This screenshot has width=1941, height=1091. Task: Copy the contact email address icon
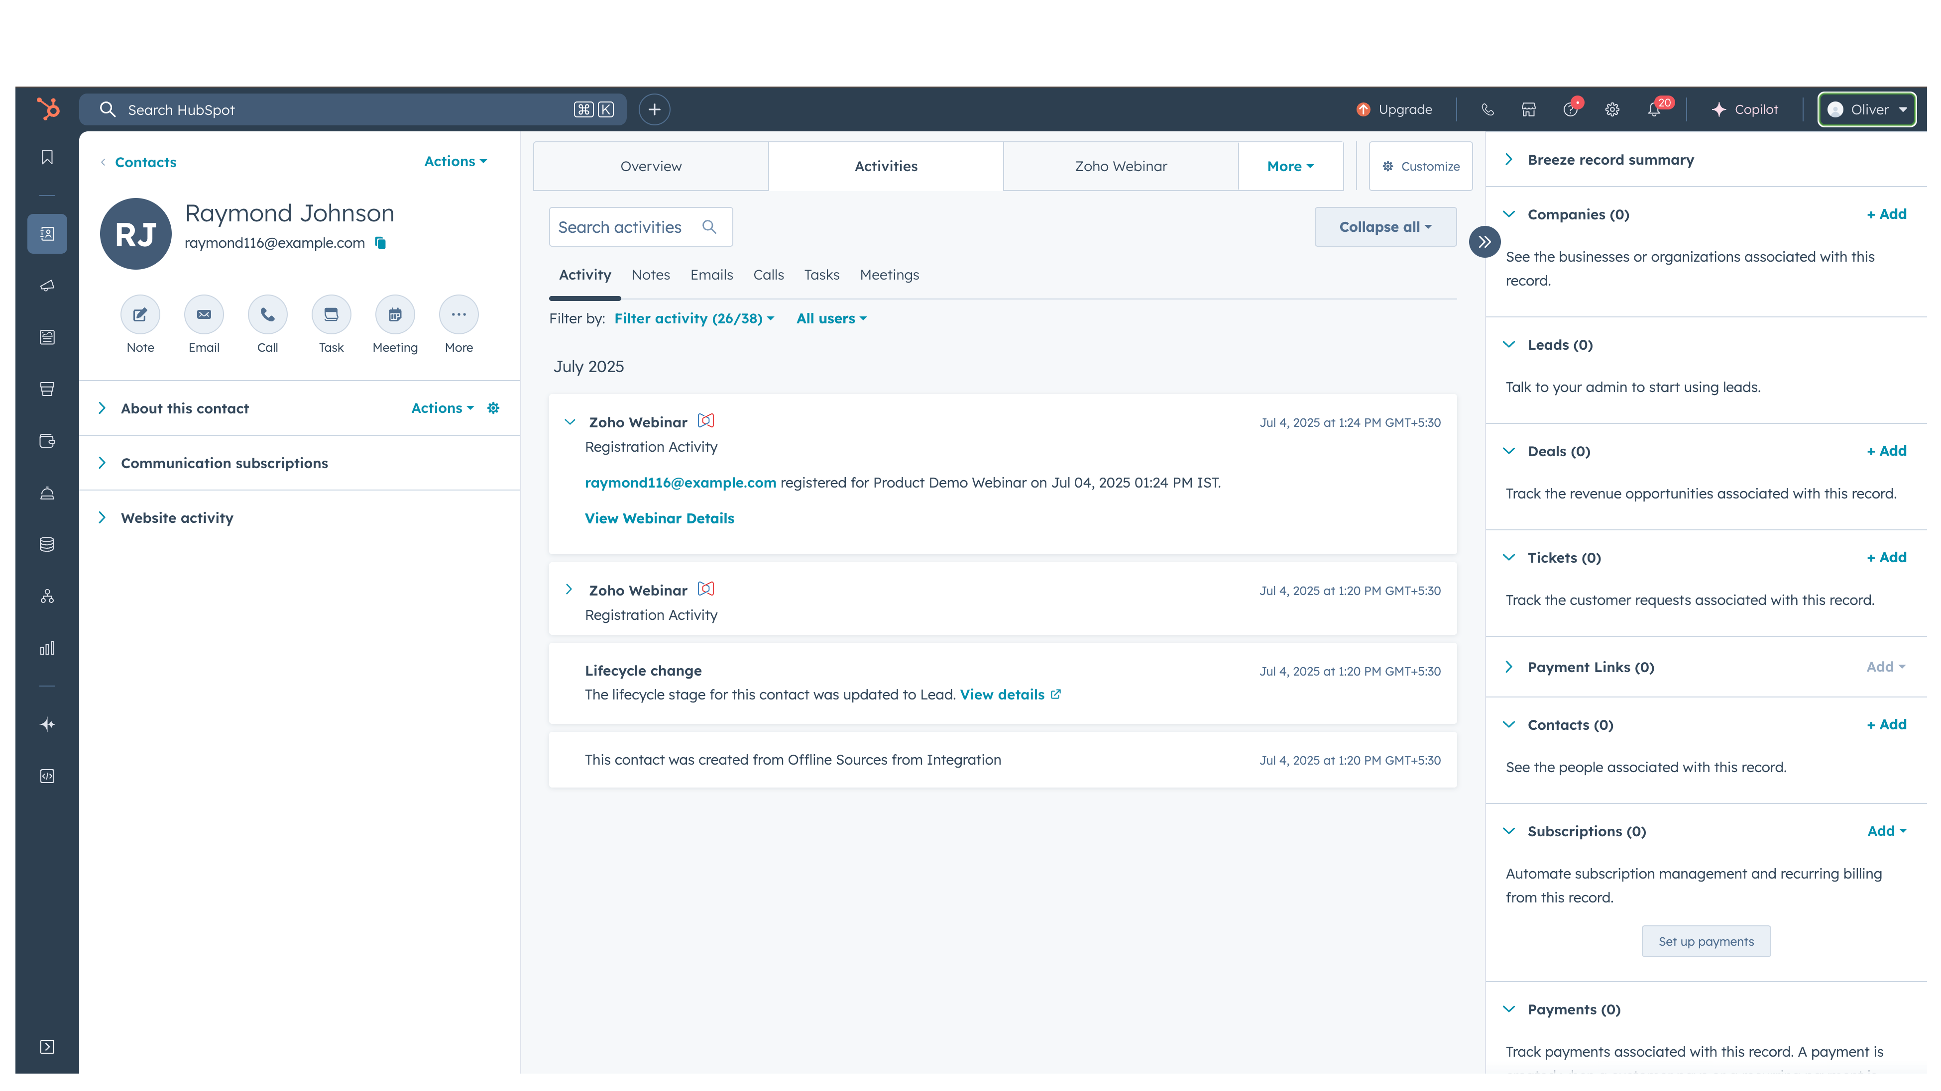tap(380, 242)
